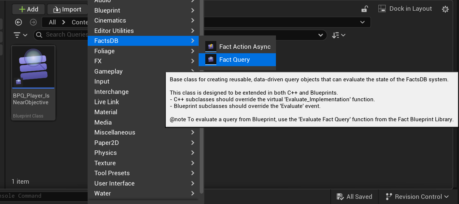Go forward in Content Browser history
Viewport: 459px width, 204px height.
tap(33, 22)
